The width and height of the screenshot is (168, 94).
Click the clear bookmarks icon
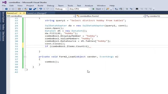coord(150,9)
